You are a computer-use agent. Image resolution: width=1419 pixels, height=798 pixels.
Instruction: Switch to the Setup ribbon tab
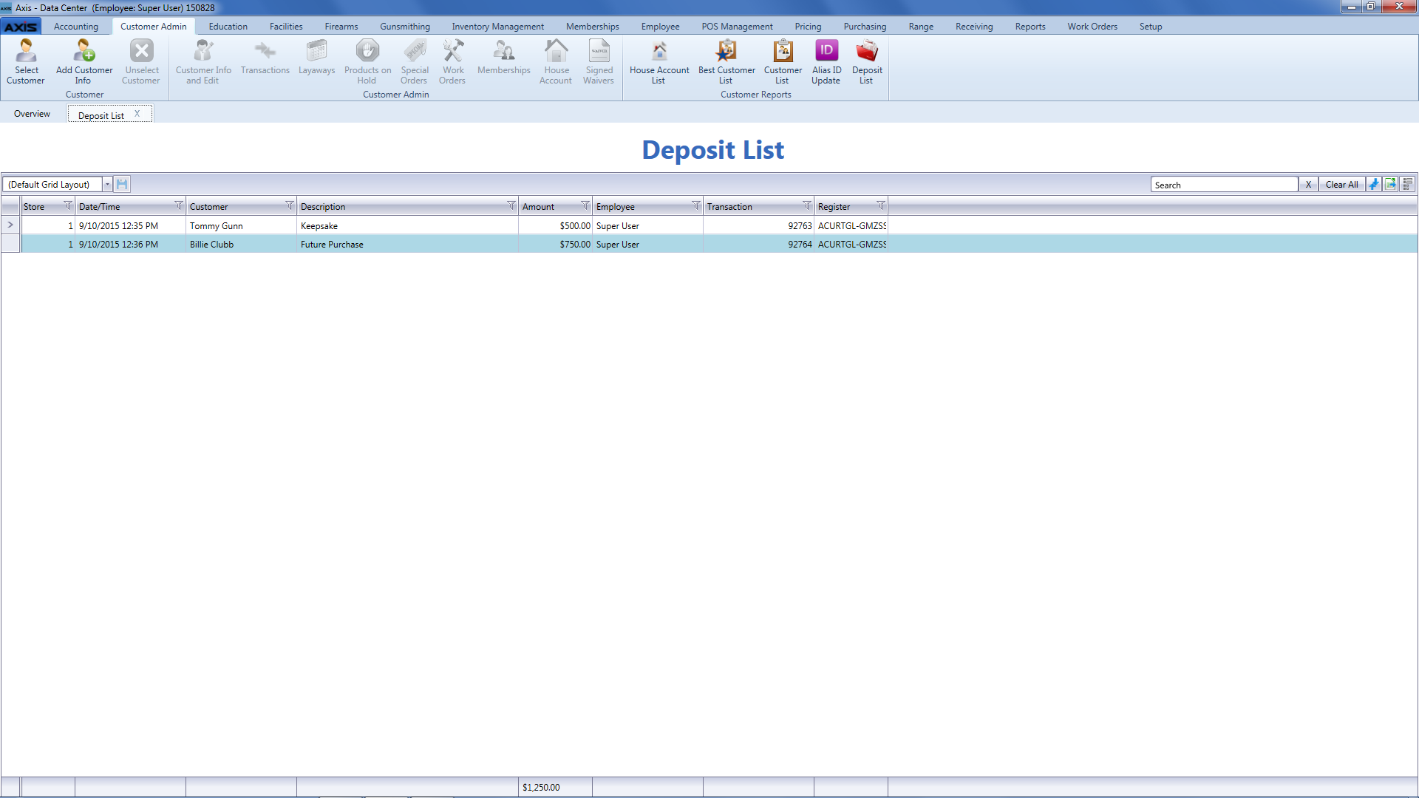[x=1151, y=27]
